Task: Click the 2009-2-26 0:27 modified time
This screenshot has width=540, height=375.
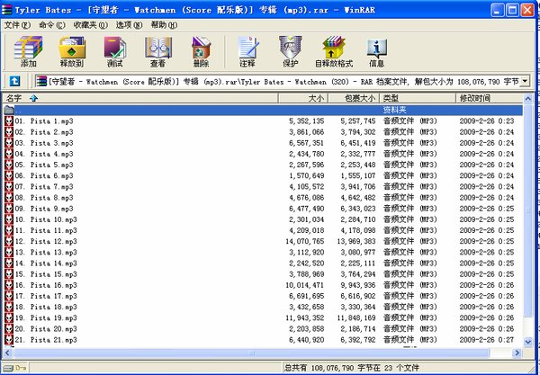Action: pyautogui.click(x=487, y=340)
